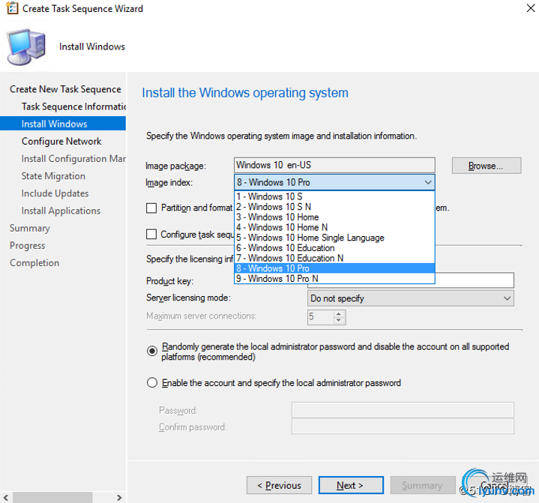
Task: Click the Browse... button
Action: click(x=487, y=166)
